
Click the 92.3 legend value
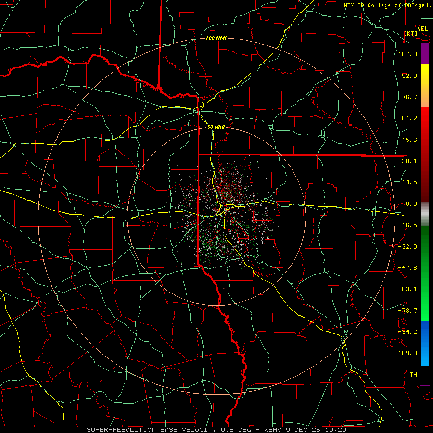pos(409,76)
